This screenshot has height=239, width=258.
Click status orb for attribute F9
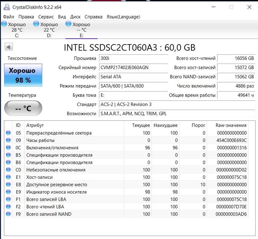click(8, 214)
